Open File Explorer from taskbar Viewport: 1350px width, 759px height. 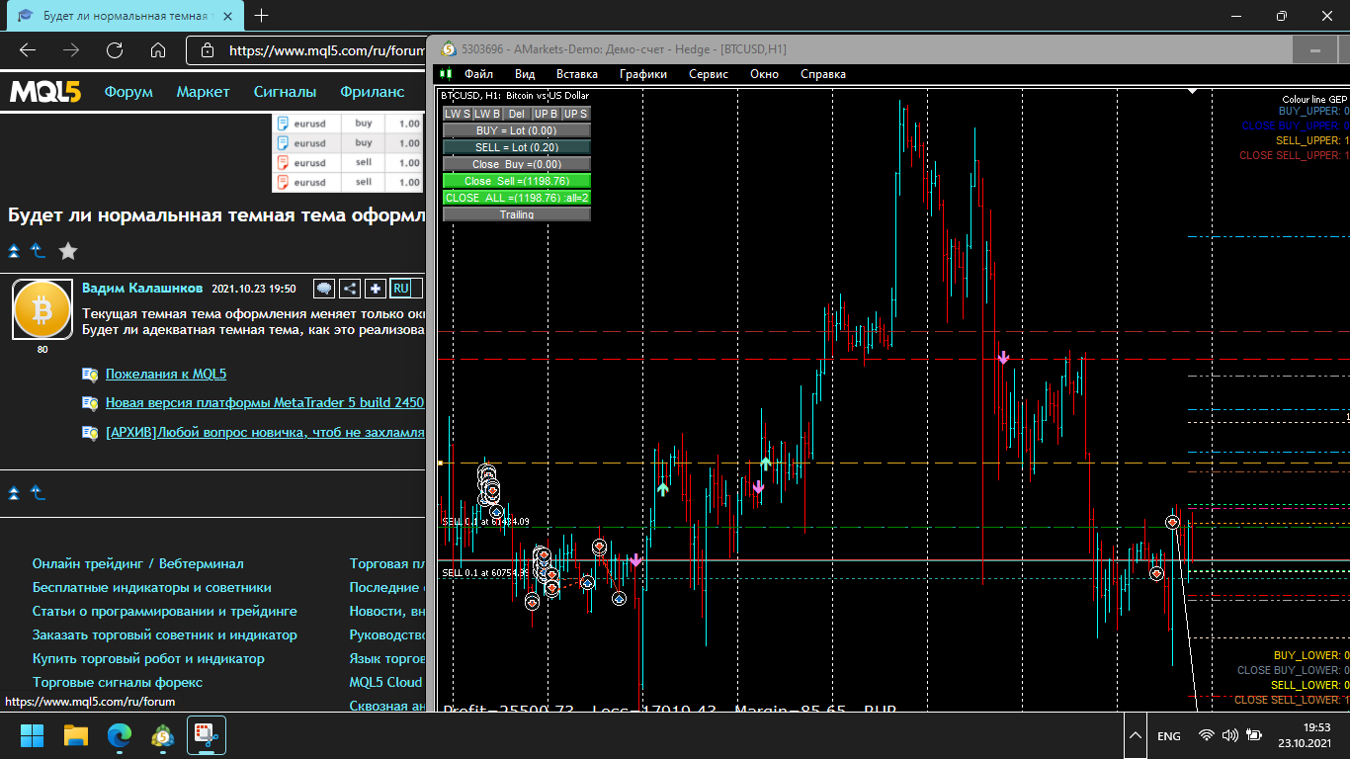(x=76, y=735)
